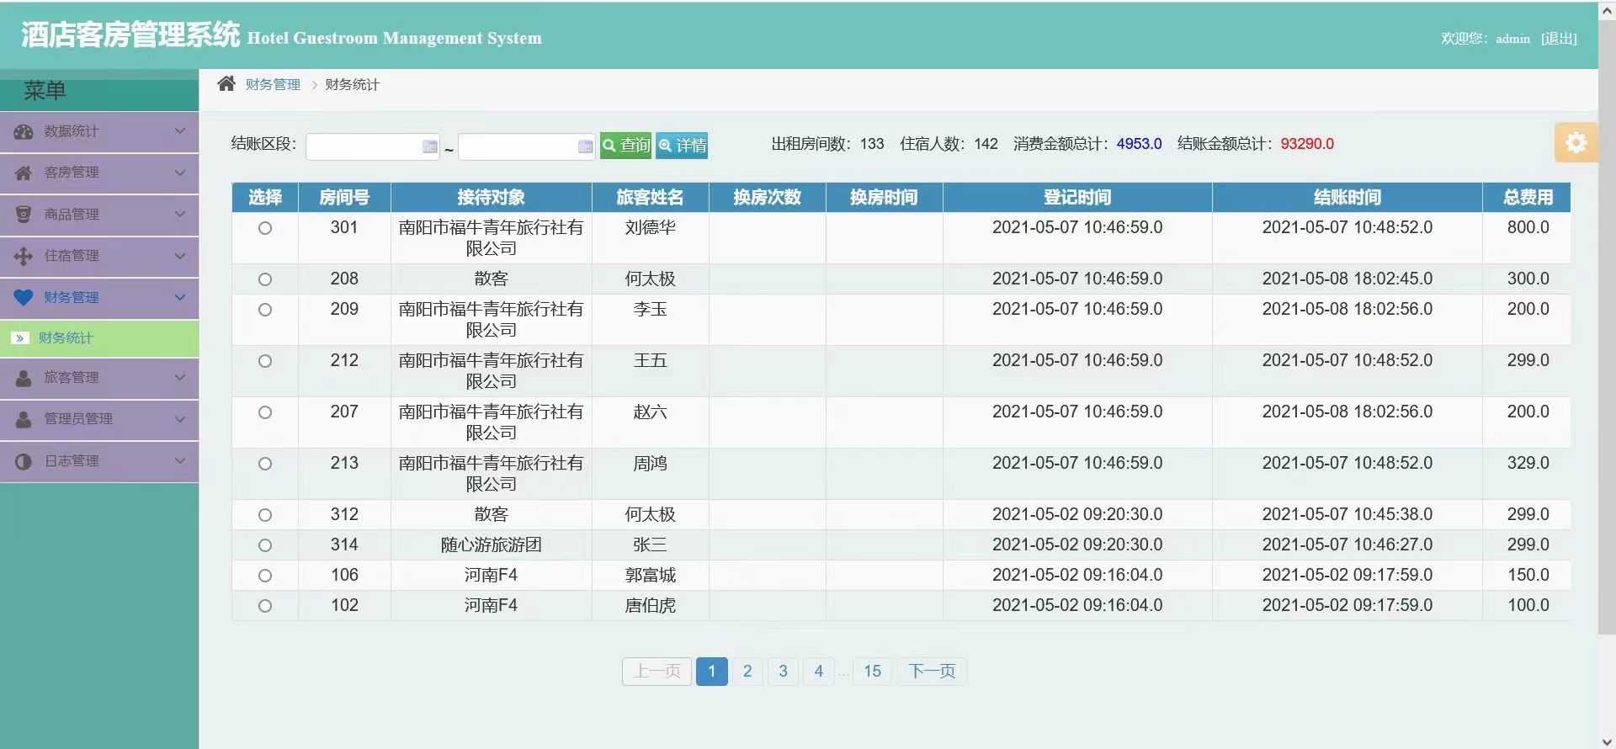The width and height of the screenshot is (1616, 749).
Task: Expand the 数据统计 menu chevron
Action: [180, 130]
